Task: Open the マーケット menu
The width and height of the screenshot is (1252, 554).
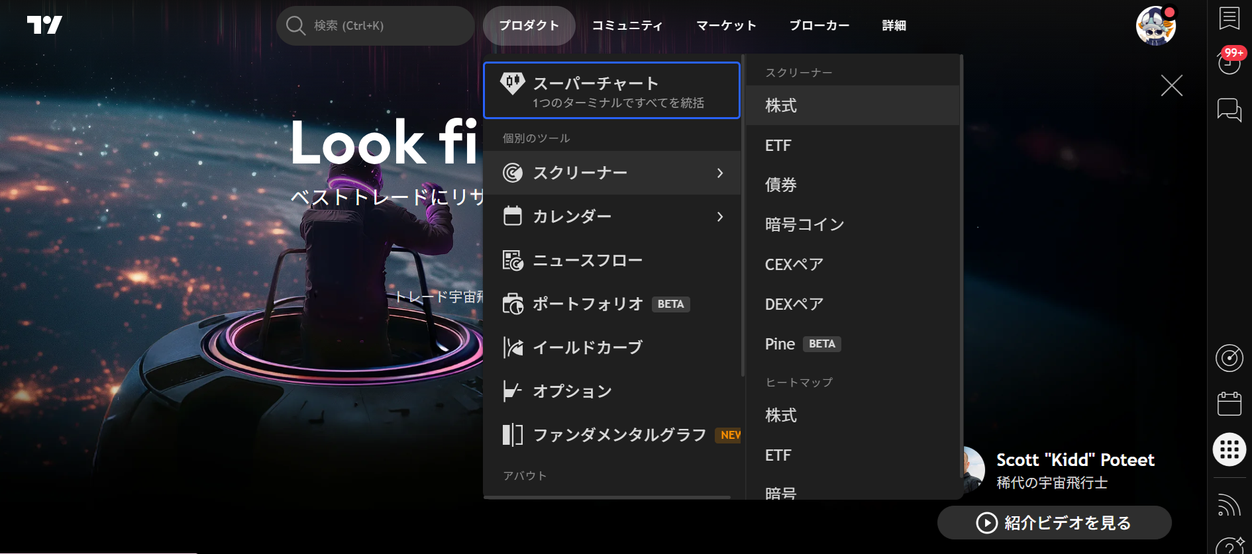Action: 726,26
